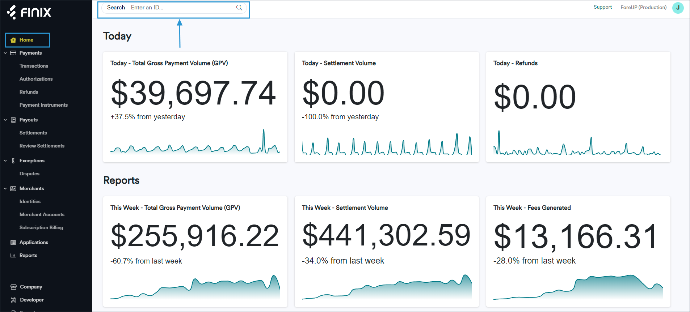Image resolution: width=690 pixels, height=312 pixels.
Task: Focus the Enter an ID search field
Action: click(181, 8)
